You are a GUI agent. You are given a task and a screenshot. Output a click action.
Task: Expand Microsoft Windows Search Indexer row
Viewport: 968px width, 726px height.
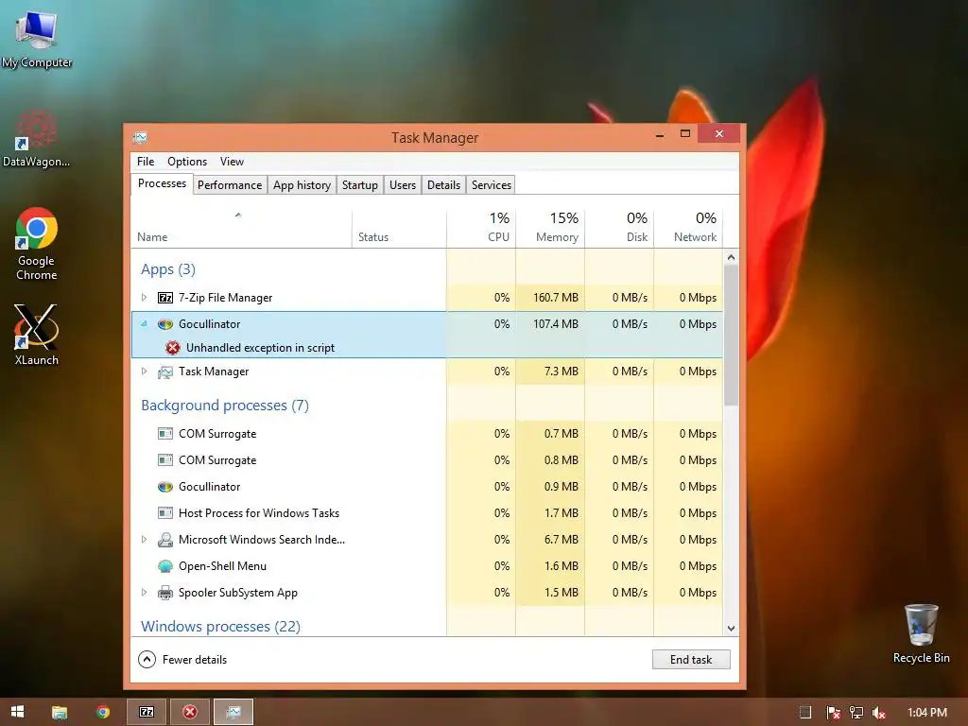144,540
